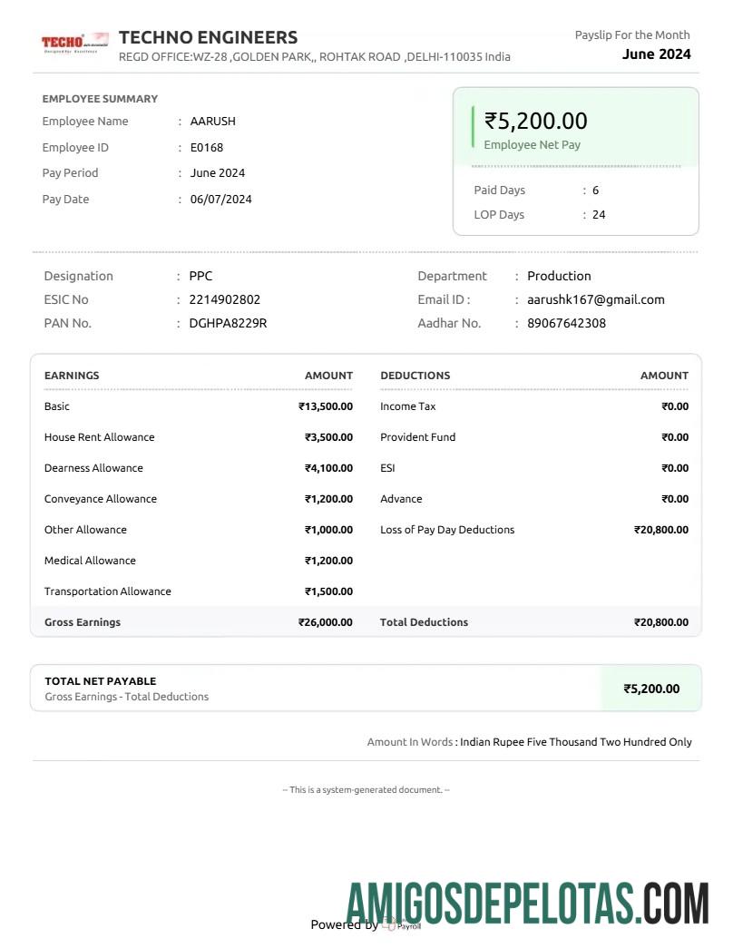The width and height of the screenshot is (733, 948).
Task: Click the Total Net Payable ₹5,200.00 box
Action: tap(650, 689)
